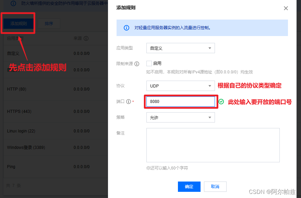Click 0.0.0.0/0 source in Ping row
Screen dimensions: 301x198
(82, 167)
